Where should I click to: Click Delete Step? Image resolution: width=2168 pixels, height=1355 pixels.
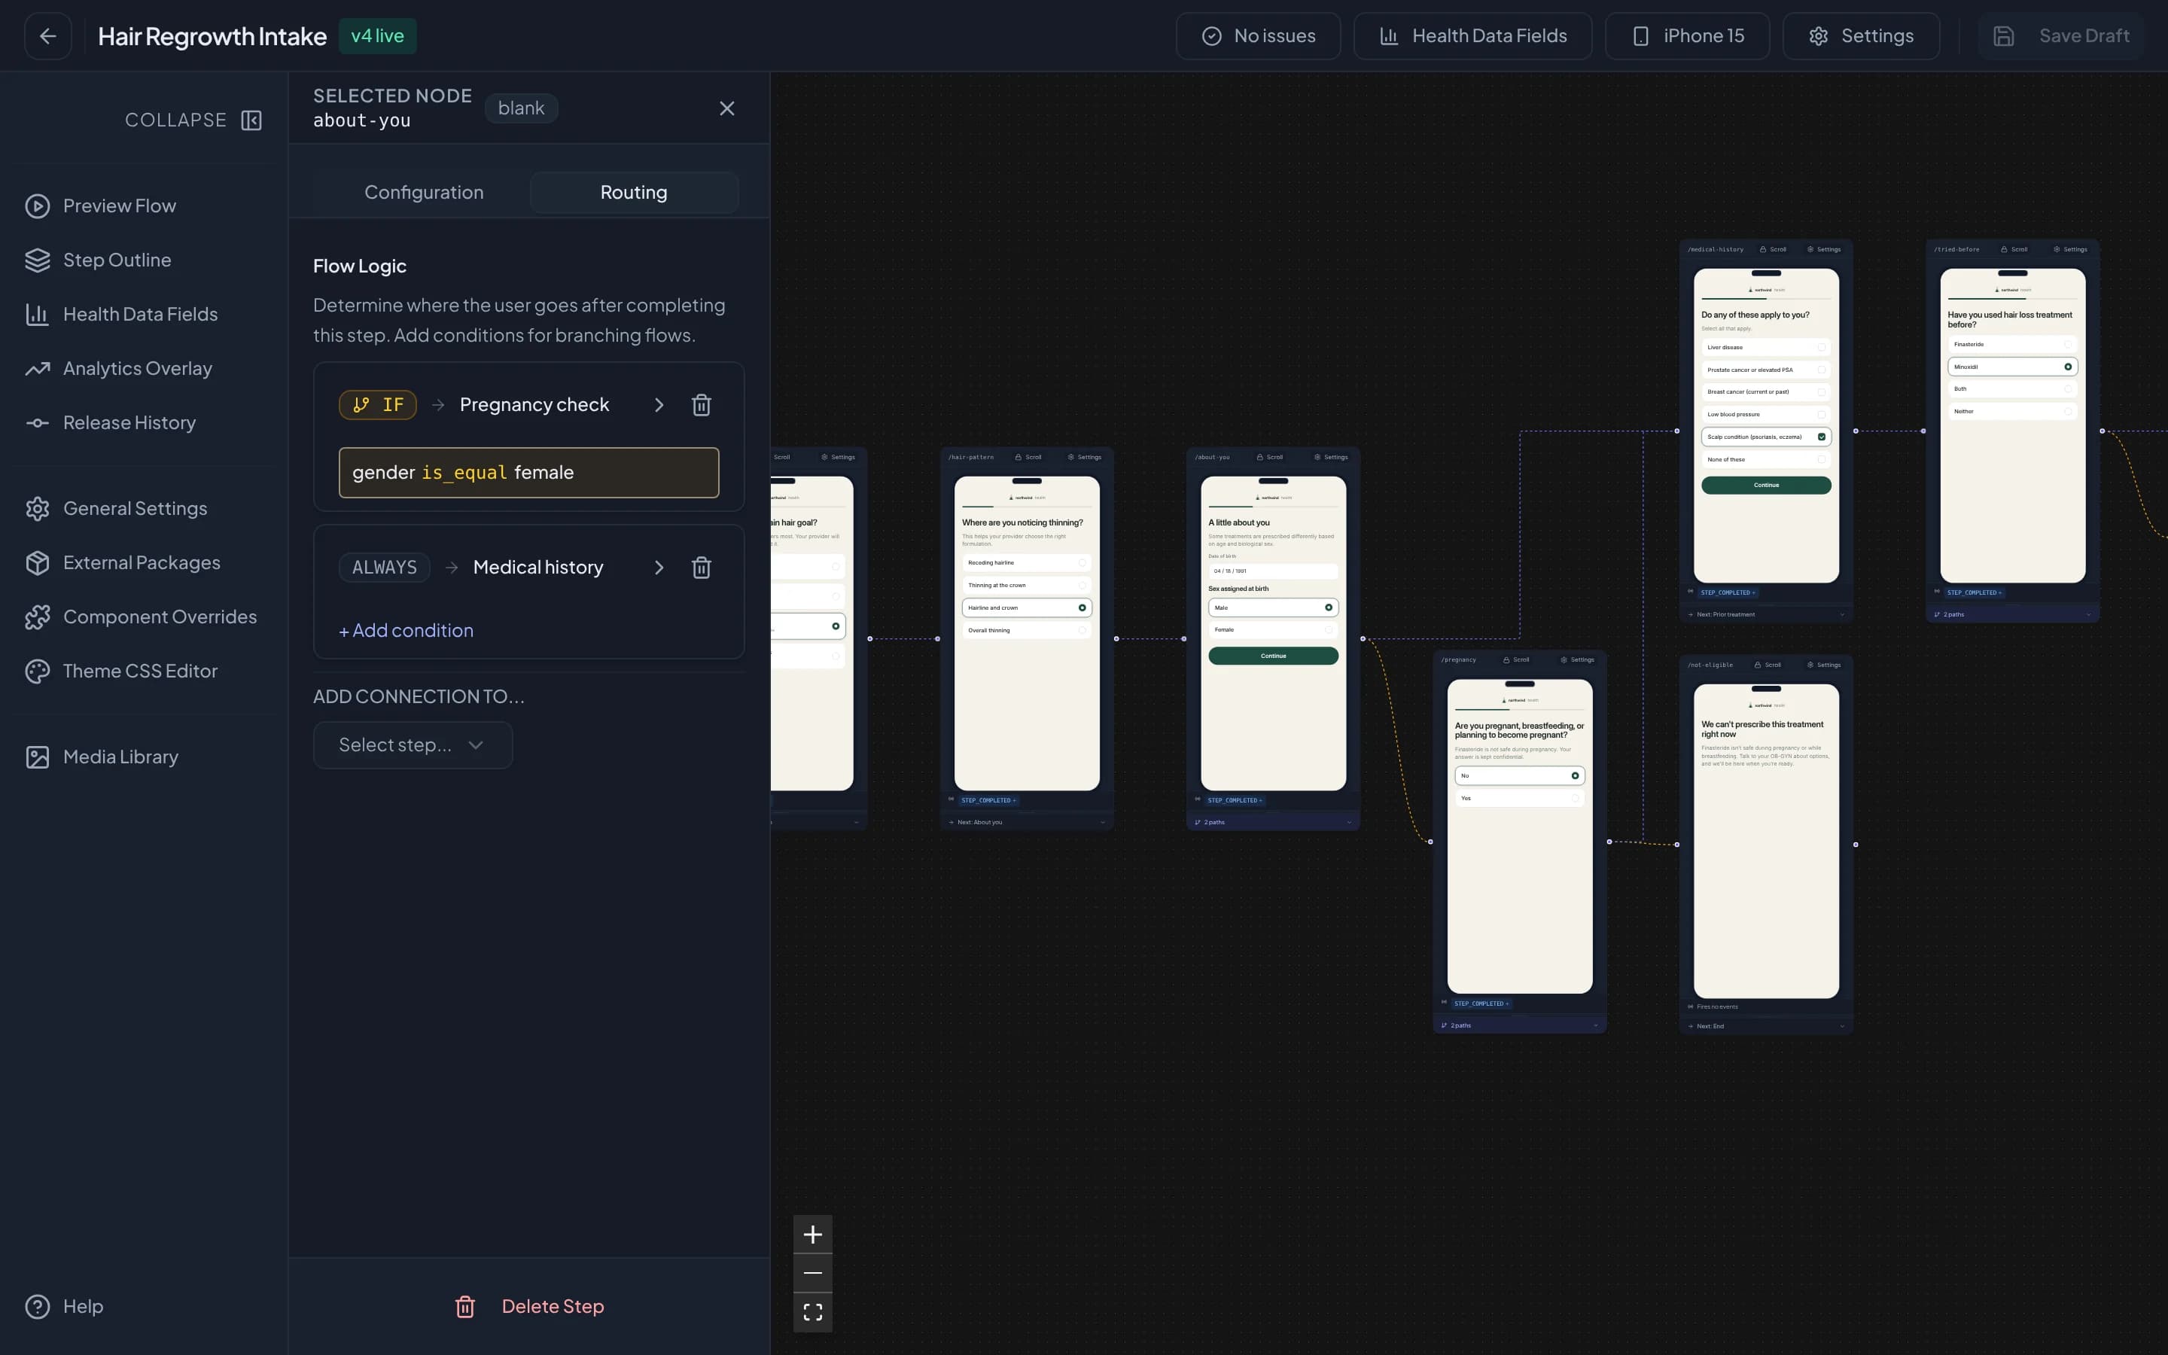(x=528, y=1307)
